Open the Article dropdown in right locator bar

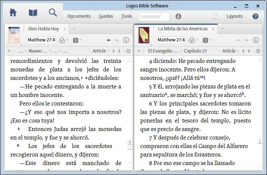231,51
